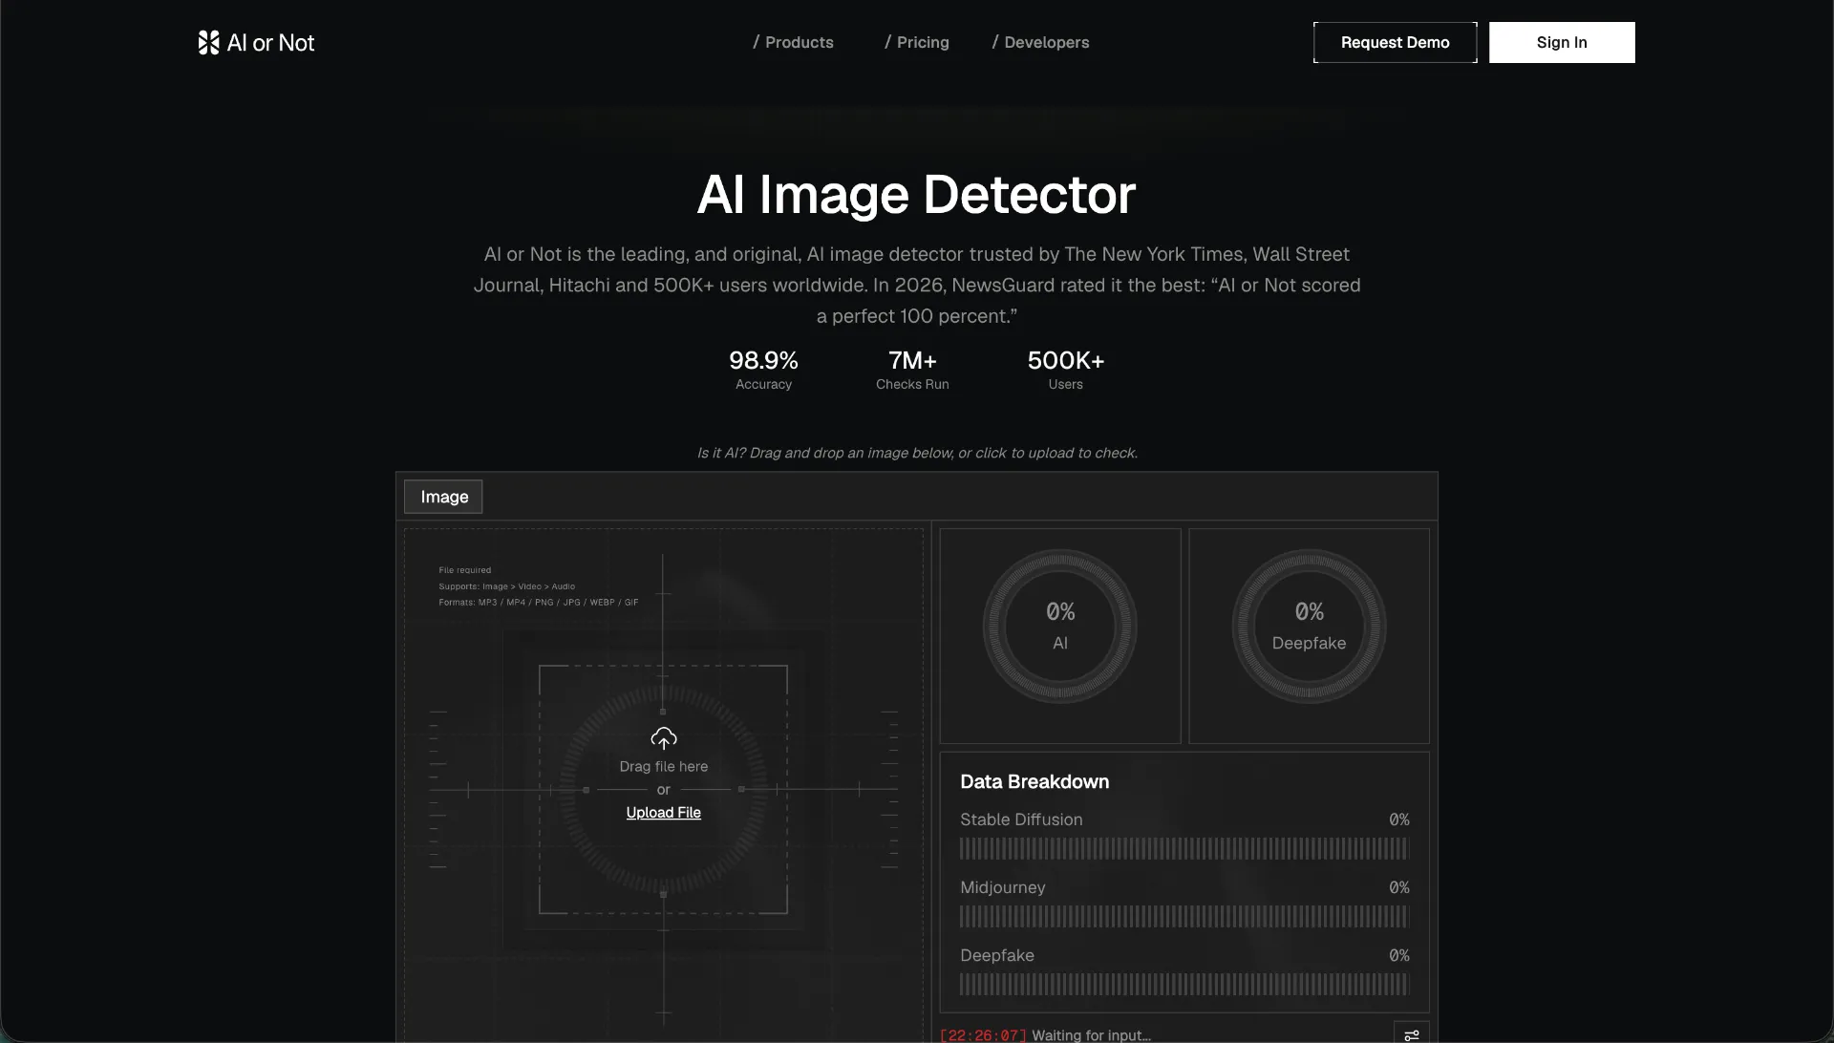Click the Supports: Image > Video > Audio line
This screenshot has height=1043, width=1834.
506,586
